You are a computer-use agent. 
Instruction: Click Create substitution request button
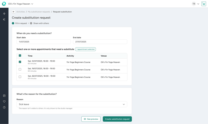click(x=117, y=119)
